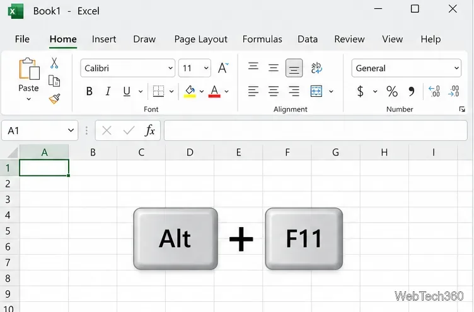Center text horizontally

274,91
